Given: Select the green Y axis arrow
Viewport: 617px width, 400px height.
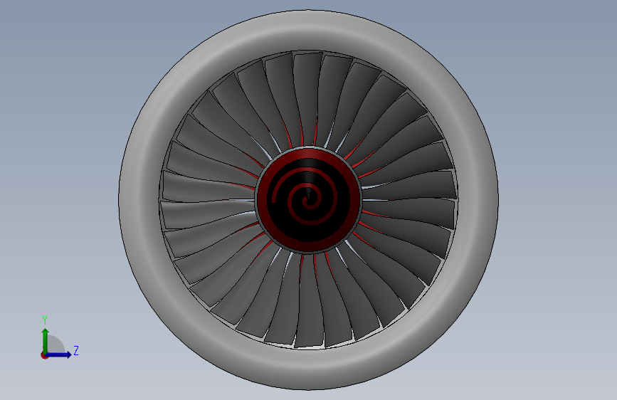Looking at the screenshot, I should pyautogui.click(x=46, y=341).
